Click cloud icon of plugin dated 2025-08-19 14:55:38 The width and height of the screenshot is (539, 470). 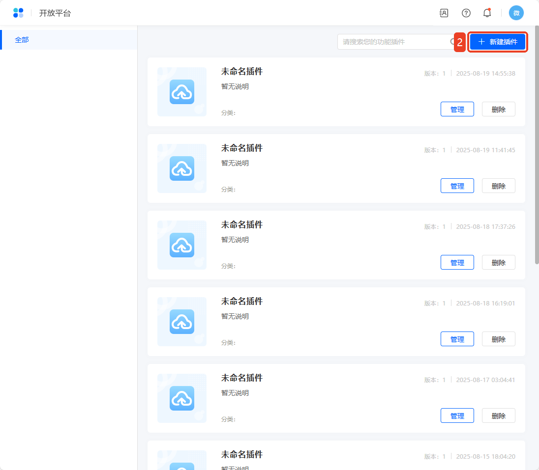182,92
